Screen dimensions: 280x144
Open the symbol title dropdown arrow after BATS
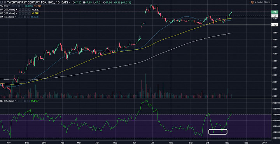coord(69,2)
